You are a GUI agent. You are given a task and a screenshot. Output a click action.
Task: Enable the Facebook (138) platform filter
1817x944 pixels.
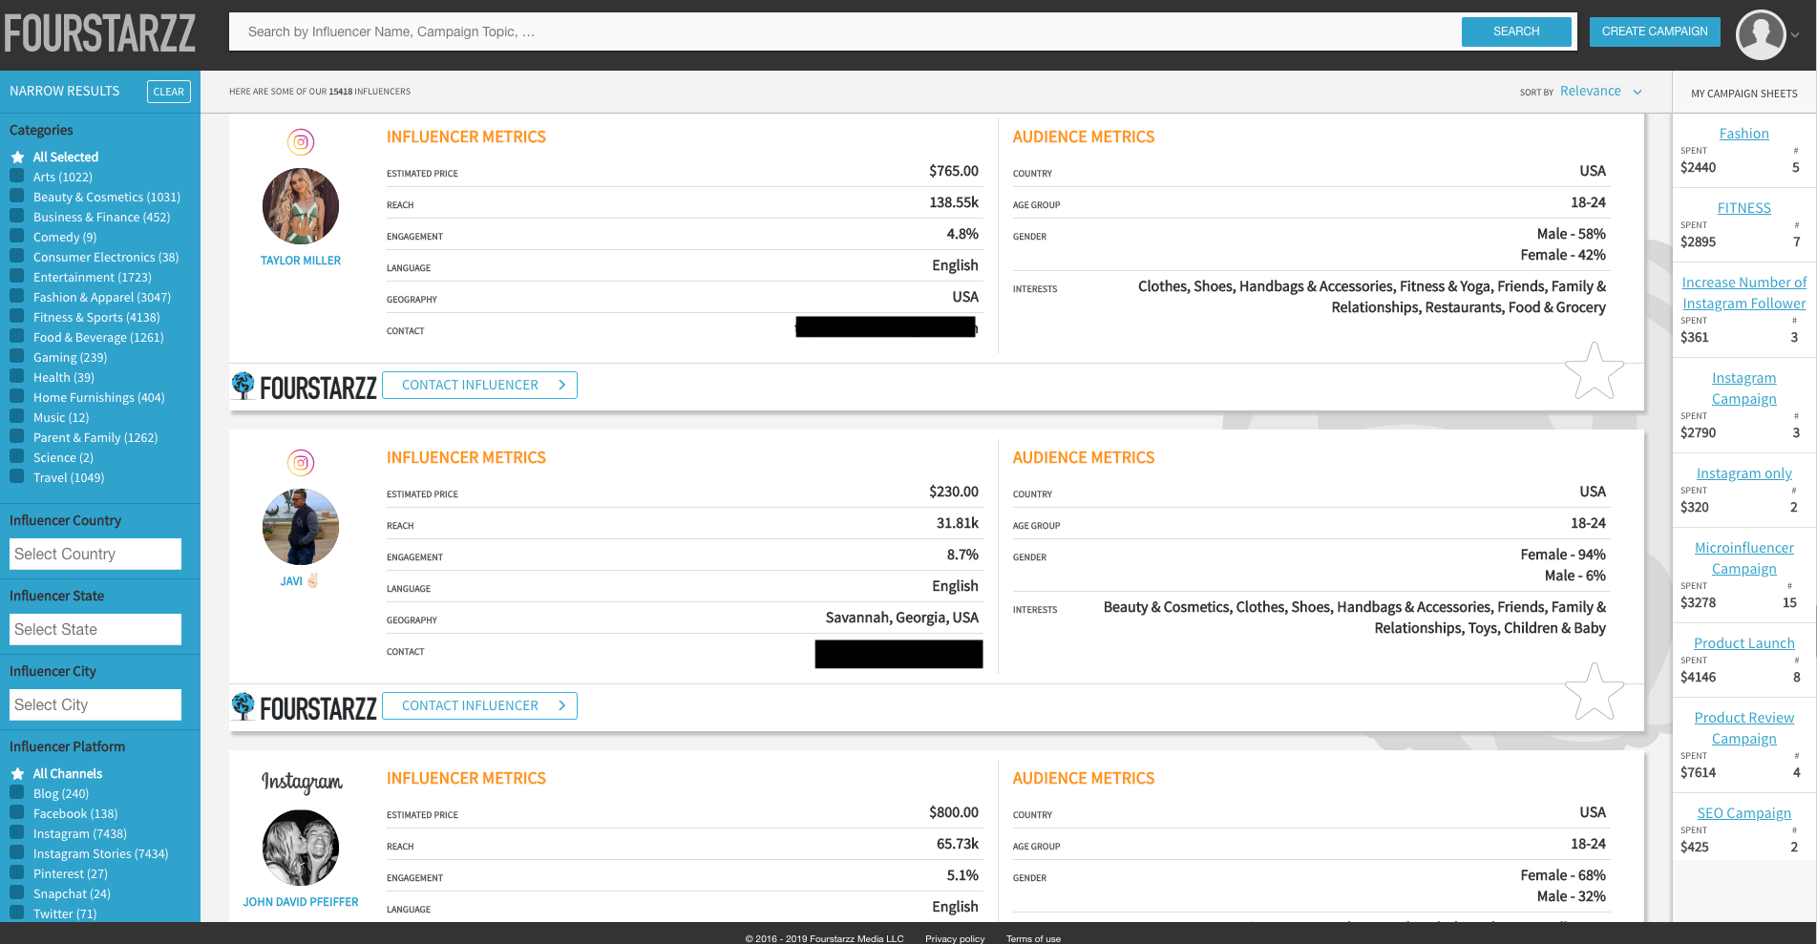pyautogui.click(x=16, y=813)
